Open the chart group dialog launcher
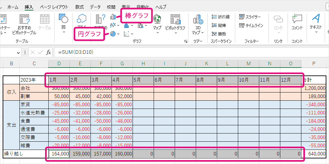 [x=186, y=41]
